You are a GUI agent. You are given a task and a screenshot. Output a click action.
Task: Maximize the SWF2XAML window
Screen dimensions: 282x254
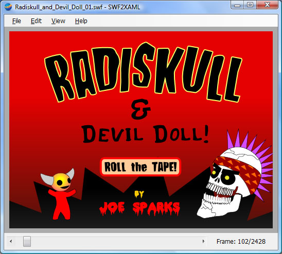click(x=250, y=5)
